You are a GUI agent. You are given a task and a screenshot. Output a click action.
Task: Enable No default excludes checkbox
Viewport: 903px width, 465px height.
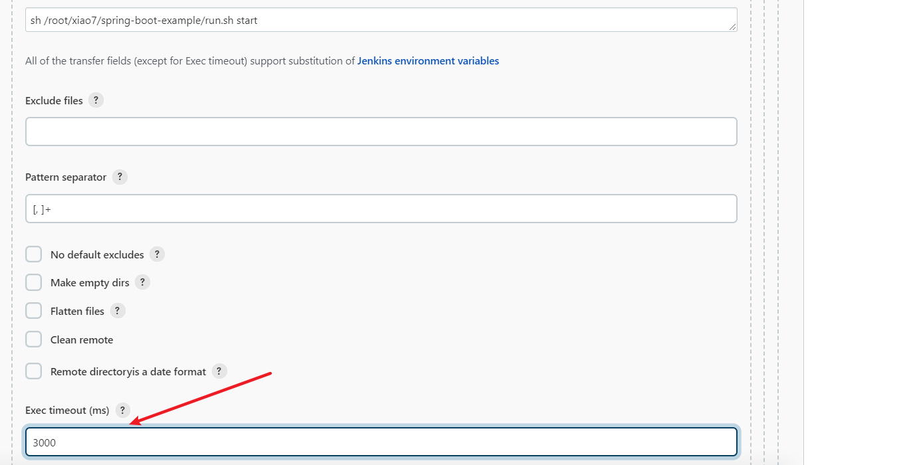[x=34, y=254]
